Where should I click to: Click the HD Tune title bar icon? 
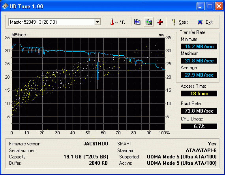pyautogui.click(x=5, y=6)
